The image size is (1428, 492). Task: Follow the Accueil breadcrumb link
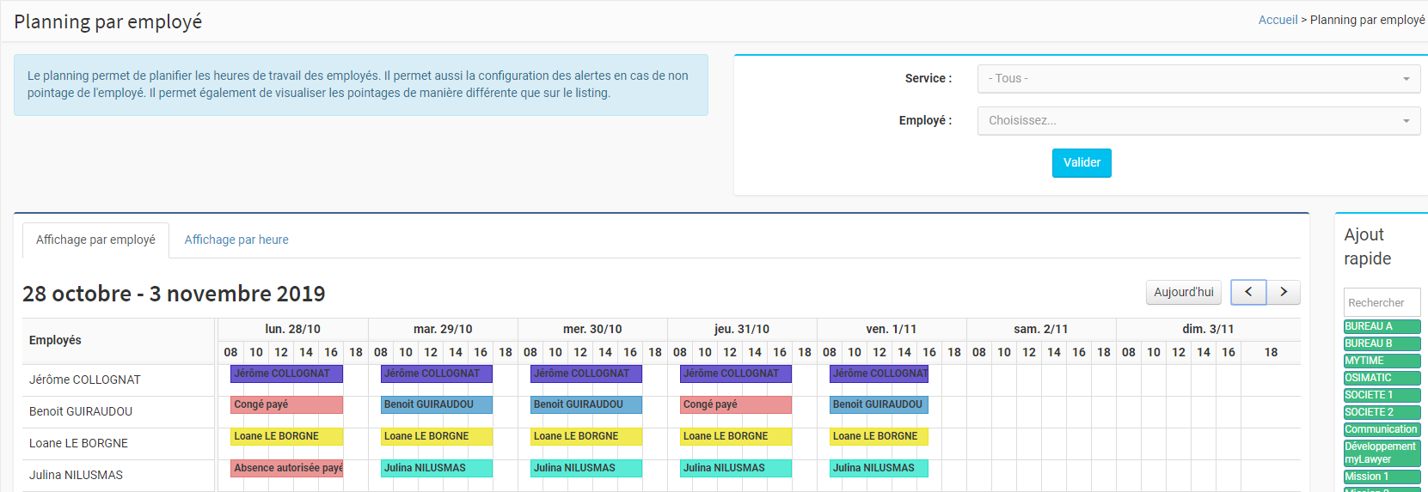point(1278,20)
